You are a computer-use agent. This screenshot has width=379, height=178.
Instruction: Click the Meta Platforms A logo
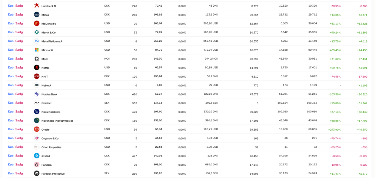coord(37,41)
